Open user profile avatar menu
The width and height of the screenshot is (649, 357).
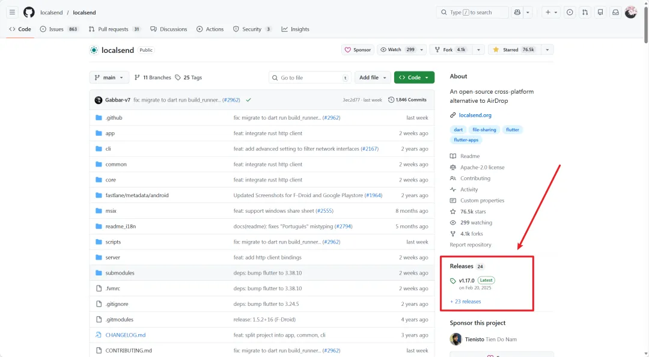631,13
